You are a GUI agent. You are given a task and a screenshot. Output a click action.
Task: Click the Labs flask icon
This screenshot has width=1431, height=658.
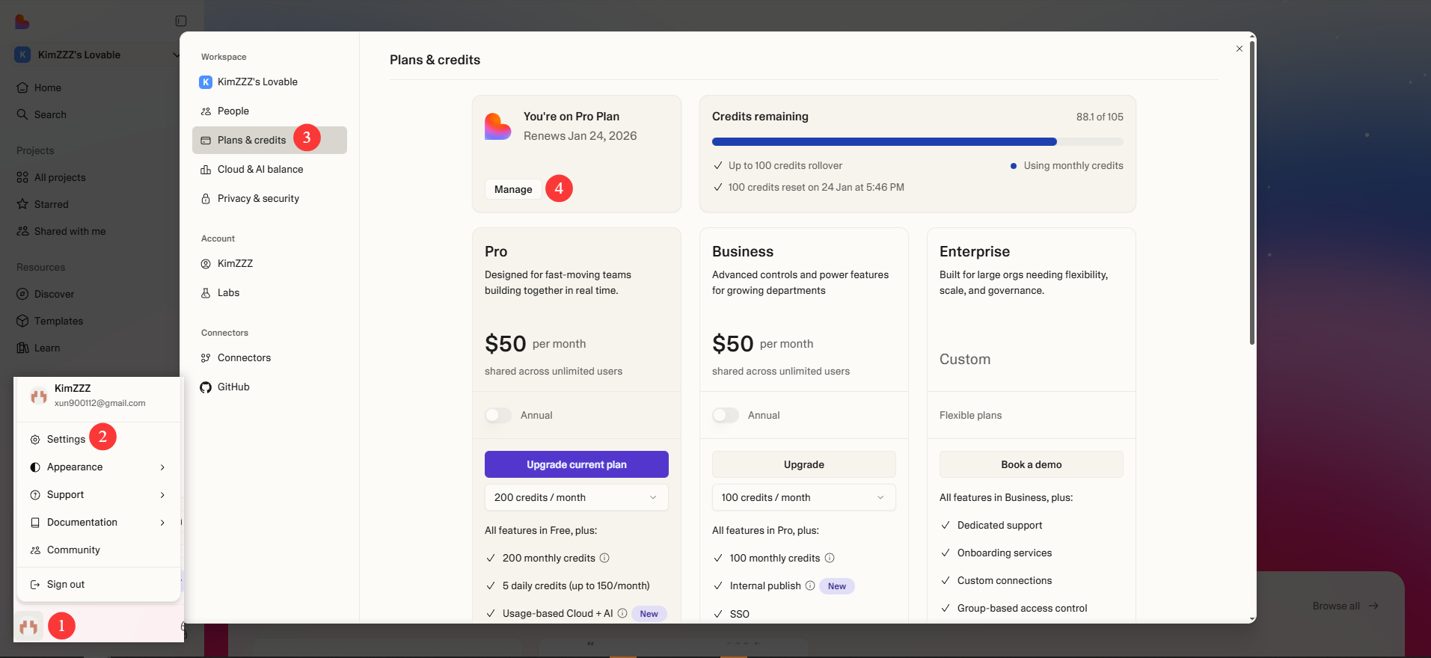(206, 292)
